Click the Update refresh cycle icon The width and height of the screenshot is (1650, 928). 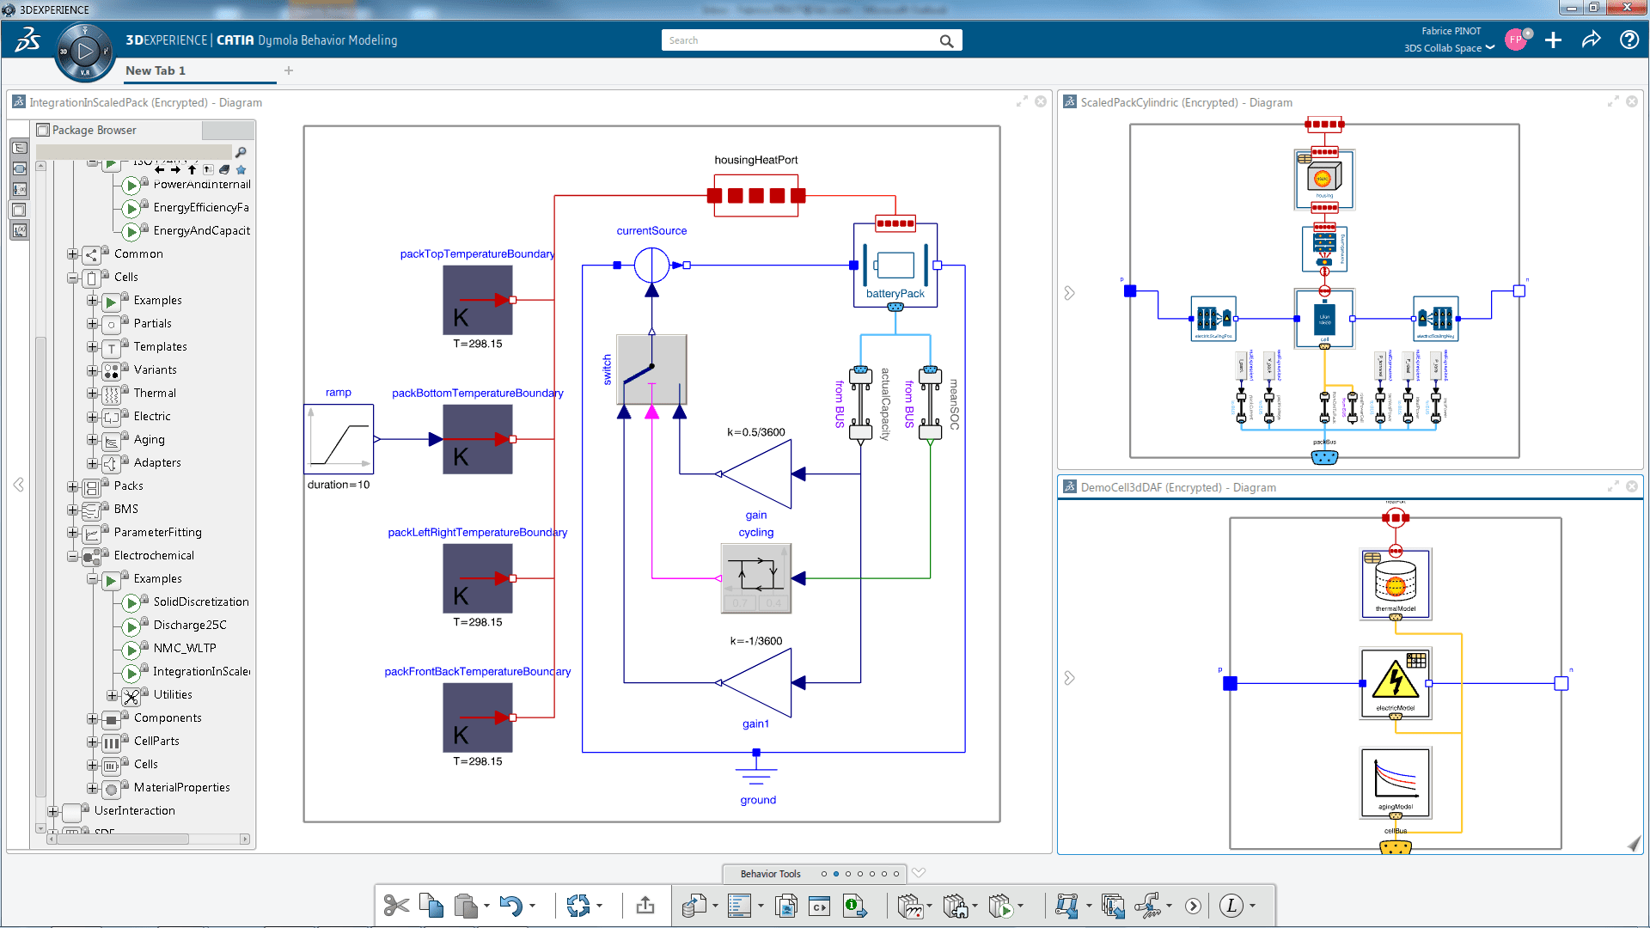pyautogui.click(x=578, y=906)
